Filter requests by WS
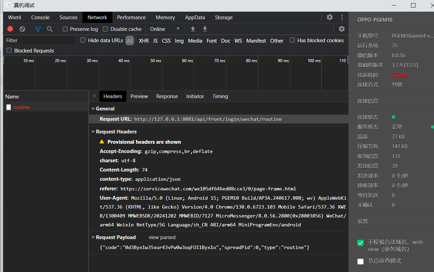The height and width of the screenshot is (272, 434). tap(238, 41)
